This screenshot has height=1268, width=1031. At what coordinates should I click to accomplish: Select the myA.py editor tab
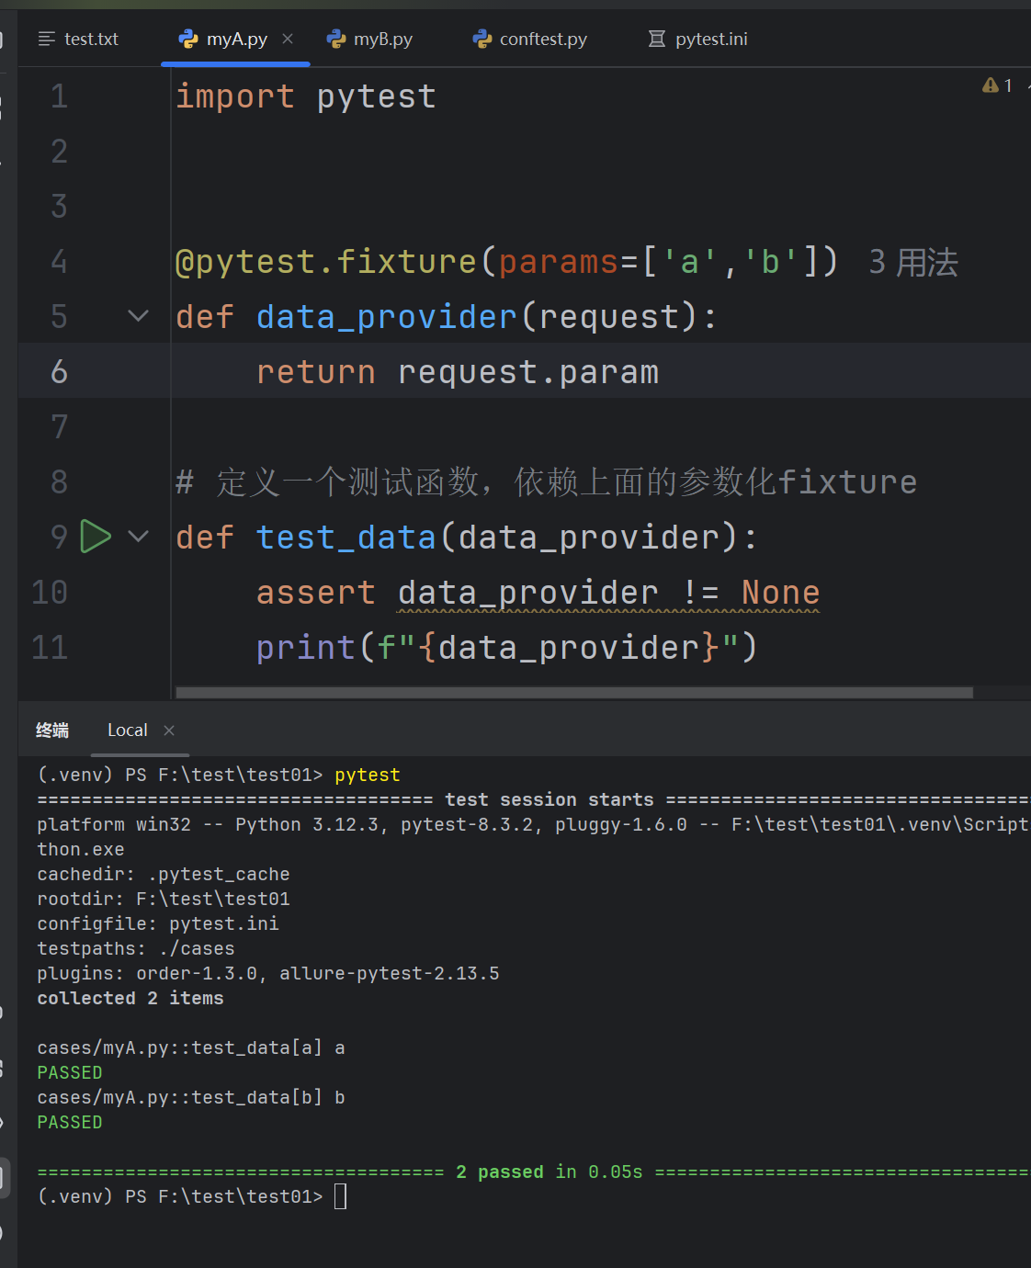coord(236,39)
